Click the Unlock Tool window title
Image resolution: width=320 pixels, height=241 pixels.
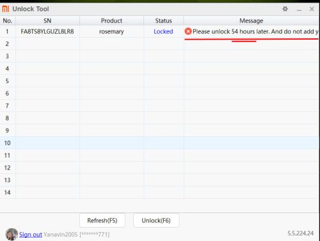coord(31,9)
